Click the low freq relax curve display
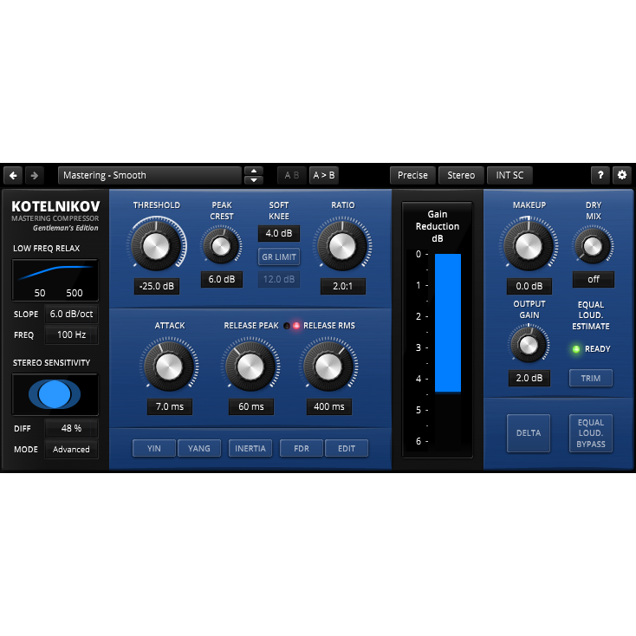Image resolution: width=636 pixels, height=636 pixels. [55, 280]
